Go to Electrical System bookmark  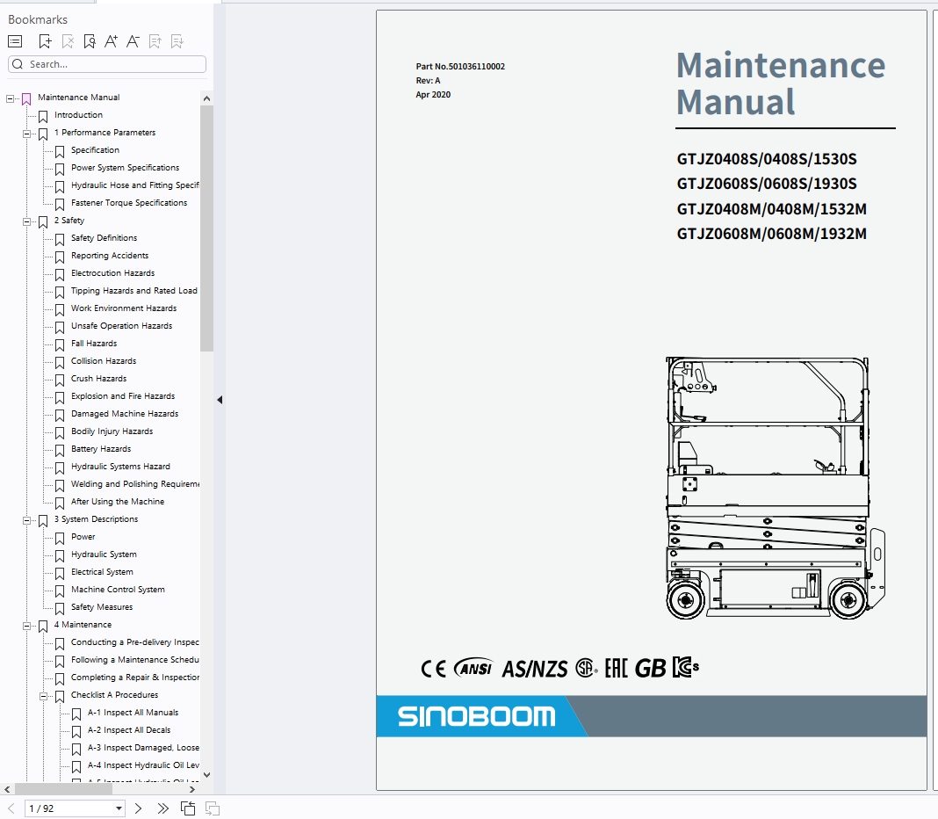pyautogui.click(x=102, y=572)
